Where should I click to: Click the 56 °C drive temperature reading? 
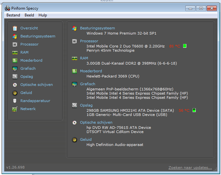point(184,110)
